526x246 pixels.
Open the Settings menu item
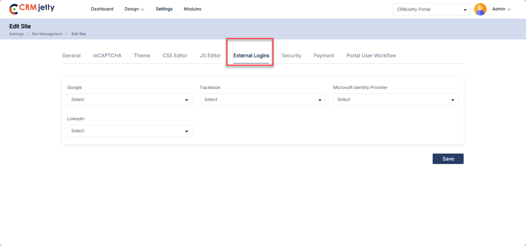[164, 9]
